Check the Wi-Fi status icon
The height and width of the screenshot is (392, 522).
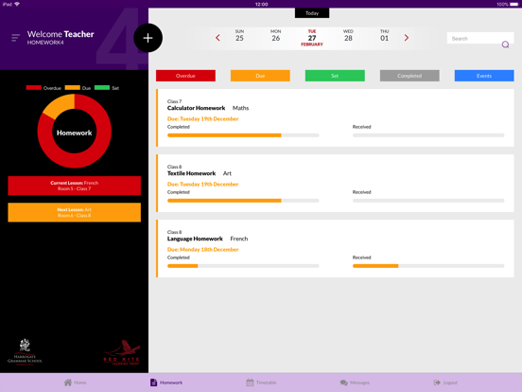17,4
